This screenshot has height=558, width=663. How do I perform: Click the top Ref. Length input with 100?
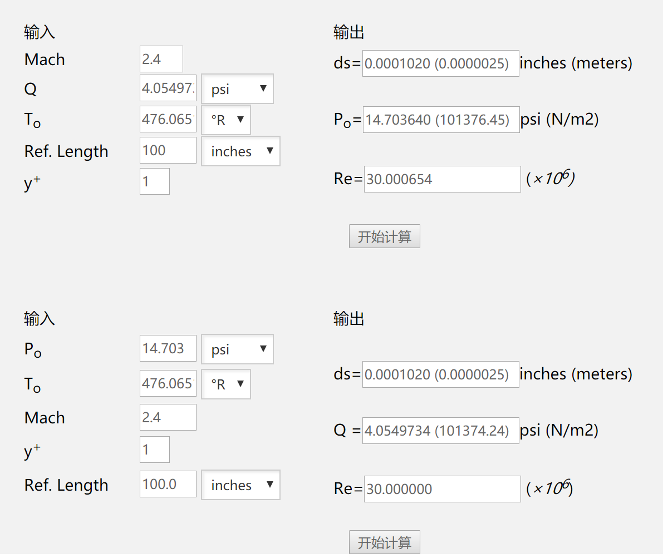click(x=168, y=150)
